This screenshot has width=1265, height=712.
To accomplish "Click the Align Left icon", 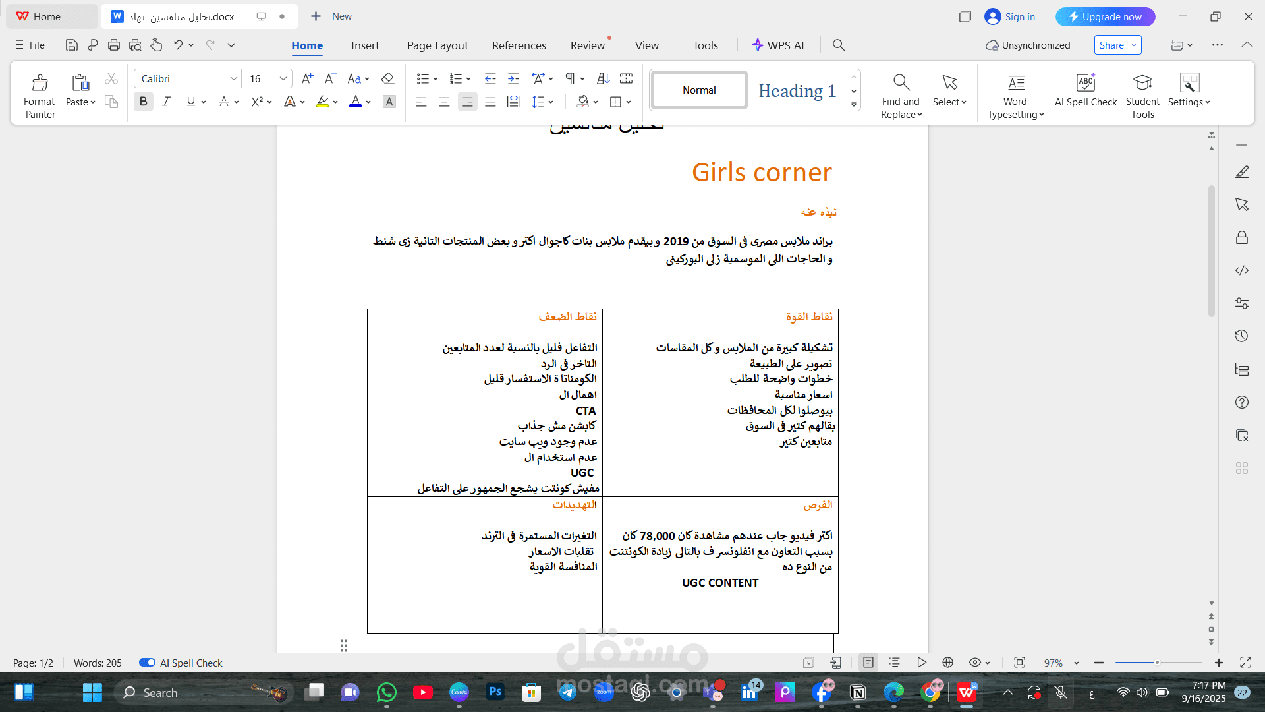I will (x=421, y=102).
